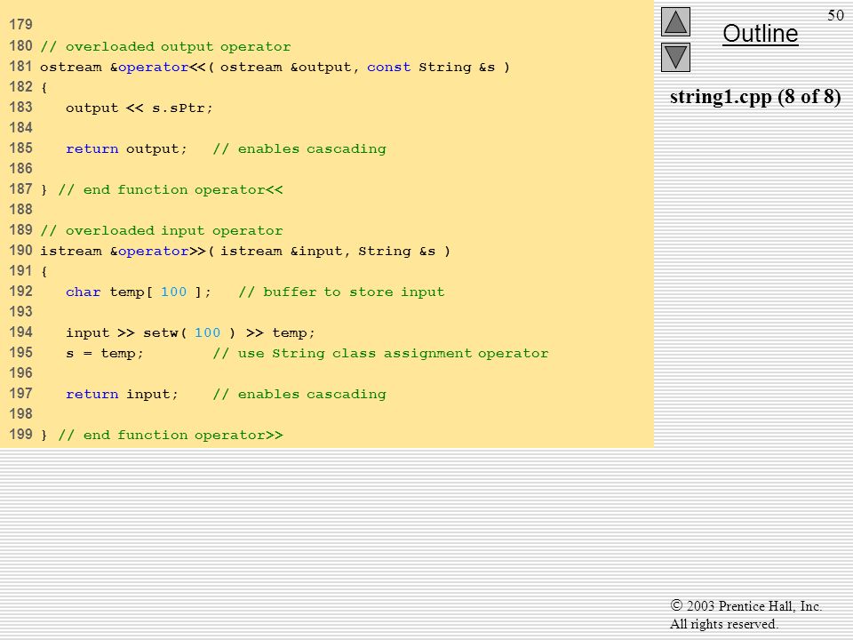Viewport: 853px width, 640px height.
Task: Click the const keyword on line 181
Action: (388, 67)
